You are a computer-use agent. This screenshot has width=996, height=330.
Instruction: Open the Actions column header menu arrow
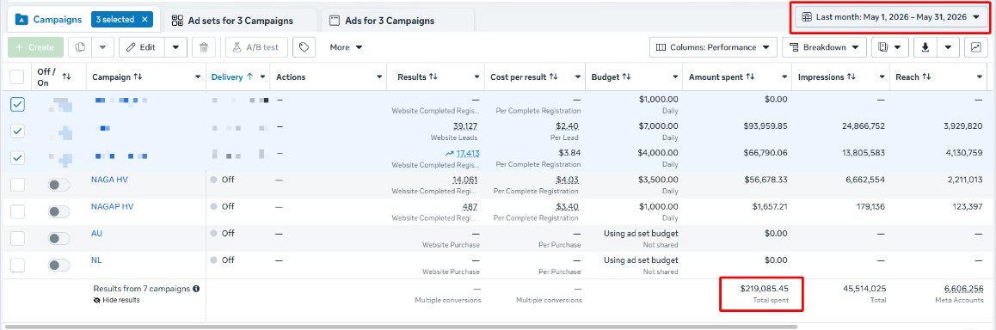tap(379, 77)
